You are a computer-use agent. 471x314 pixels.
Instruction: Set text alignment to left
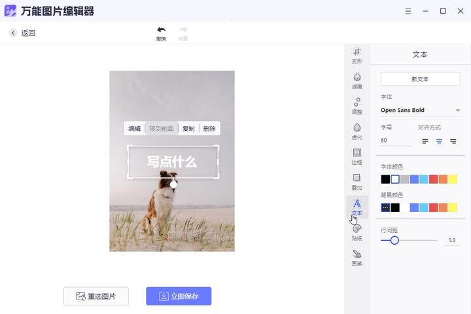tap(425, 141)
